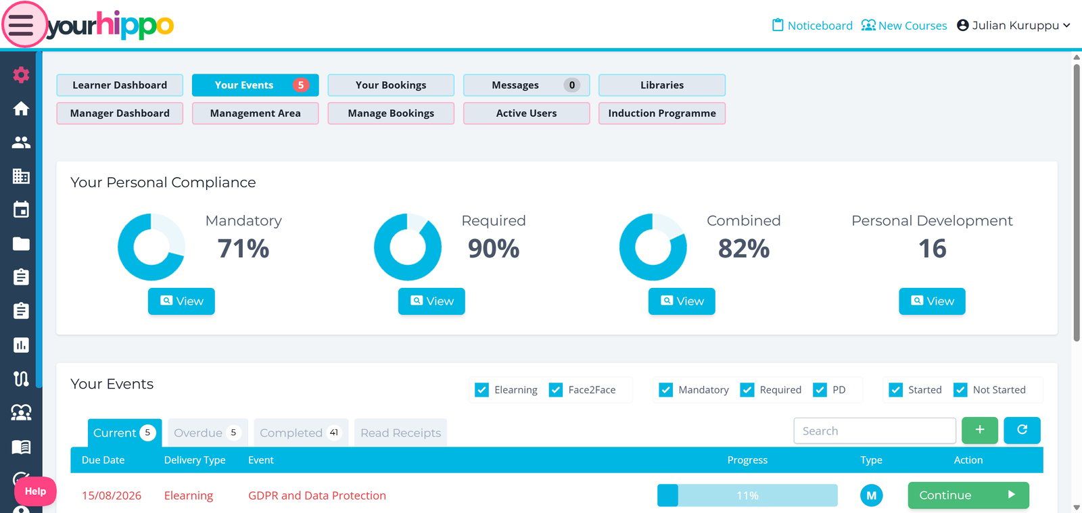Open the Learner Dashboard button
1082x513 pixels.
[120, 85]
